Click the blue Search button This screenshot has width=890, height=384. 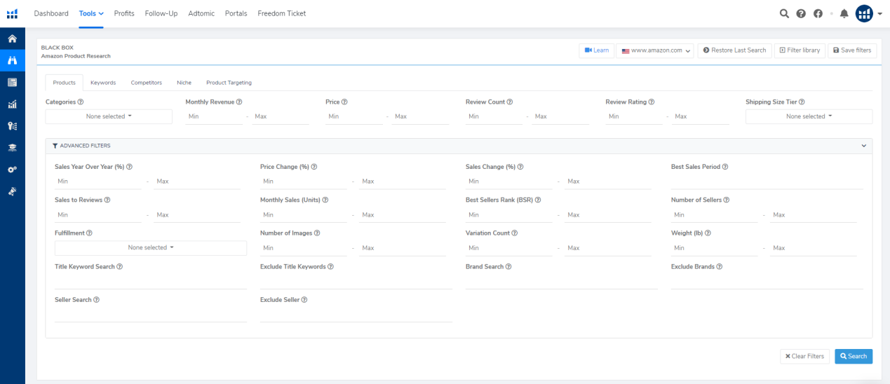(x=853, y=356)
